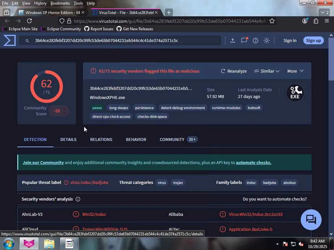
Task: Toggle the light/dark theme sun icon
Action: (266, 40)
